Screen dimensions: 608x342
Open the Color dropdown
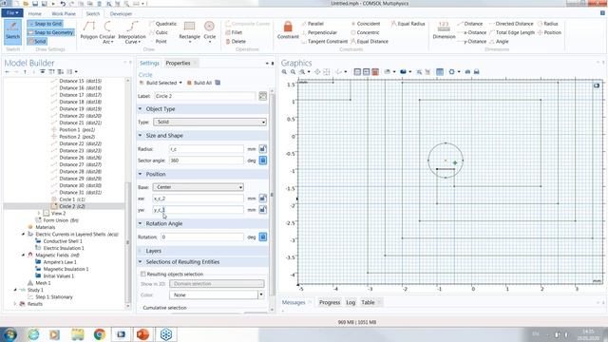[217, 295]
